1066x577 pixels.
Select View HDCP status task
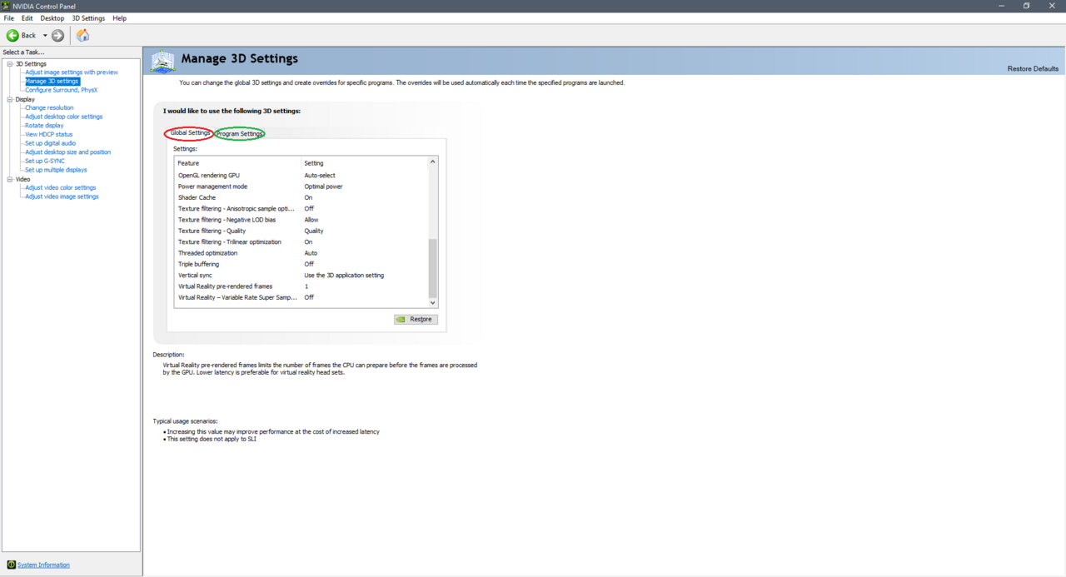click(48, 134)
